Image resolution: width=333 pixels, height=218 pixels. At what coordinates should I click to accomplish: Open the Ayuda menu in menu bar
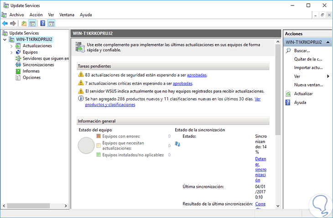[86, 15]
